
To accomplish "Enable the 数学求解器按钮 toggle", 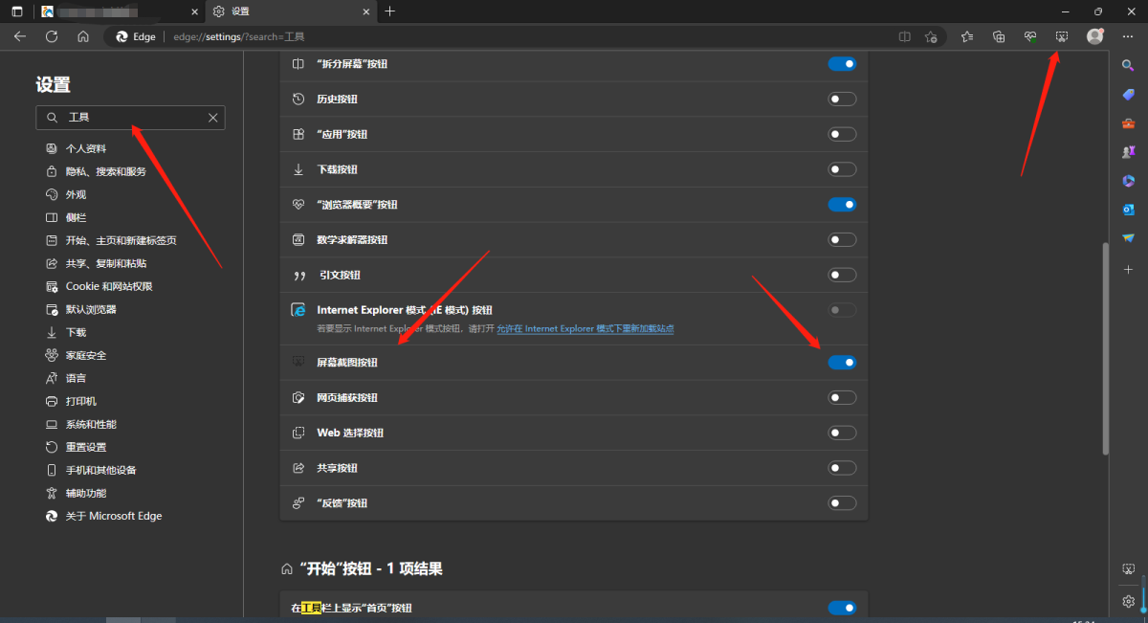I will pos(842,239).
